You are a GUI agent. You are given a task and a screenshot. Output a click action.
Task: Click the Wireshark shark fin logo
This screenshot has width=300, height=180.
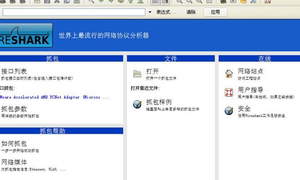26,36
